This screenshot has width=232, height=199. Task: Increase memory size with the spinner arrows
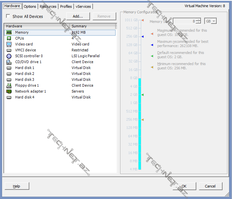pyautogui.click(x=198, y=20)
